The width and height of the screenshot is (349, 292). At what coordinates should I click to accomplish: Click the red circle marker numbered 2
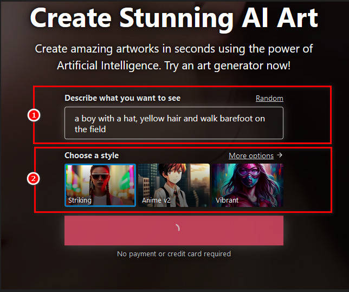point(34,178)
